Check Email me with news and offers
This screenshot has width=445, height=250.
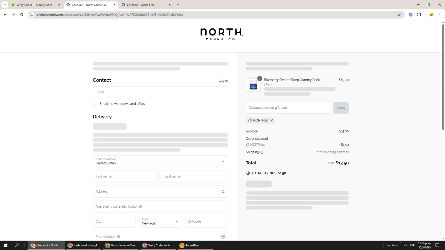95,104
